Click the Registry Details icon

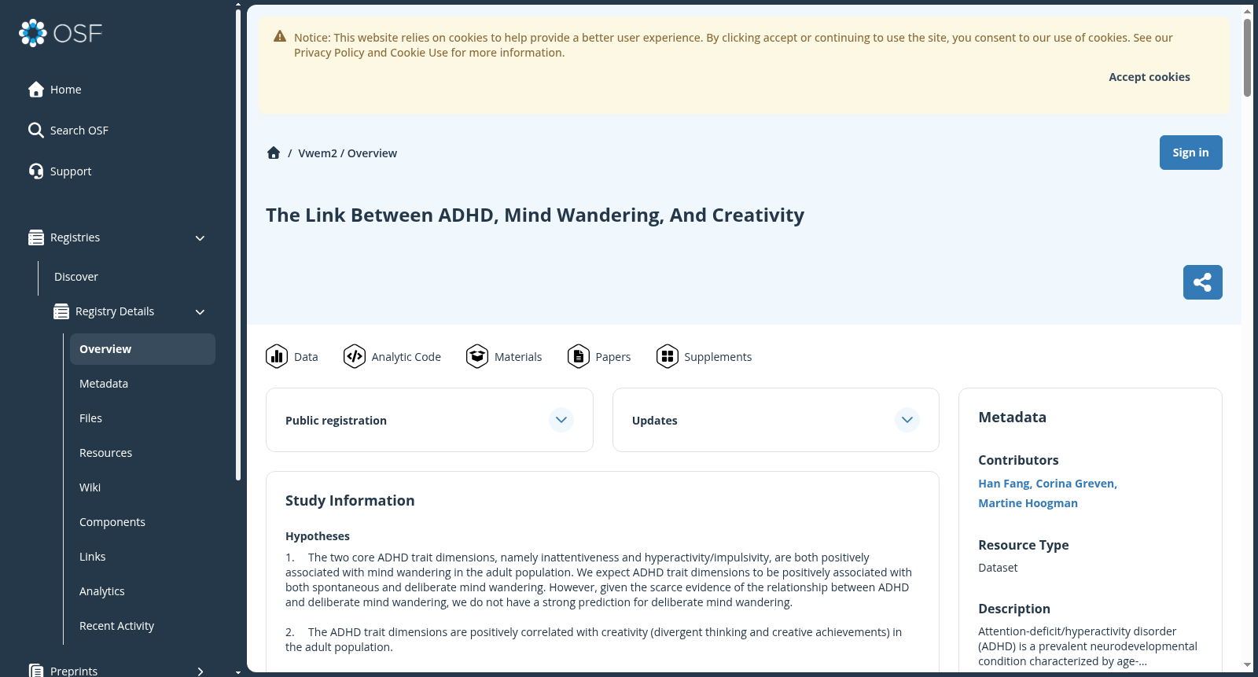pos(61,311)
